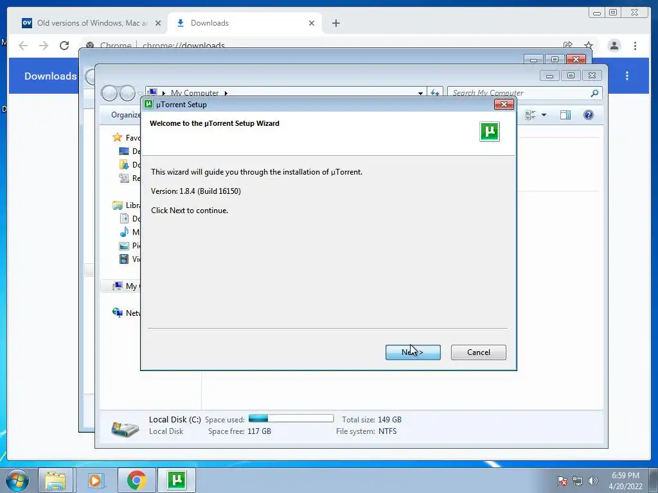Go forward in Chrome
Screen dimensions: 658x493
44,46
